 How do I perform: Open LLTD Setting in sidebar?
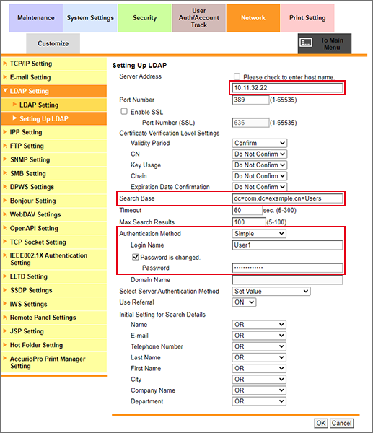[54, 276]
